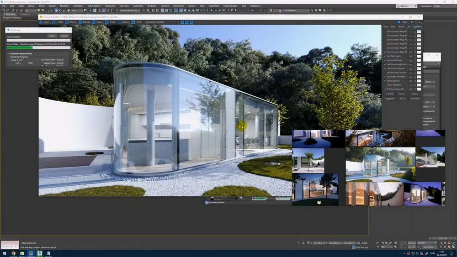Viewport: 457px width, 257px height.
Task: Click the 3ds Max taskbar icon
Action: pyautogui.click(x=40, y=253)
